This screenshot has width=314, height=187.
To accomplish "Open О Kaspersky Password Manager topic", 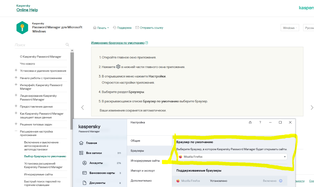I will pyautogui.click(x=41, y=56).
